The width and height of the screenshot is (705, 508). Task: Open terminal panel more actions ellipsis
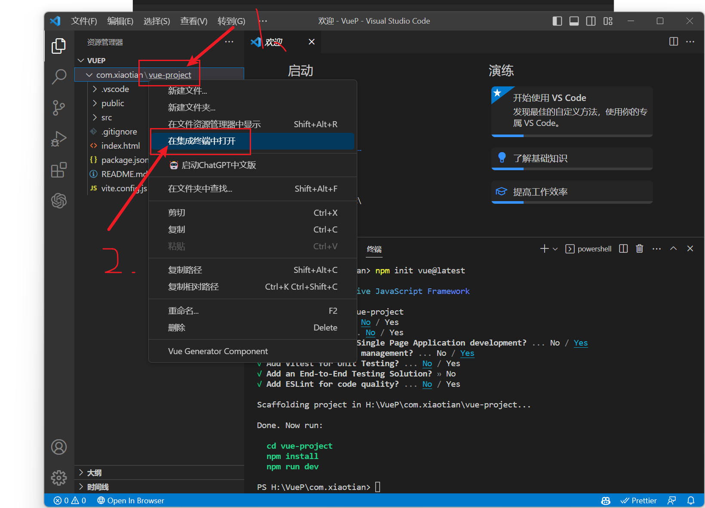coord(656,248)
